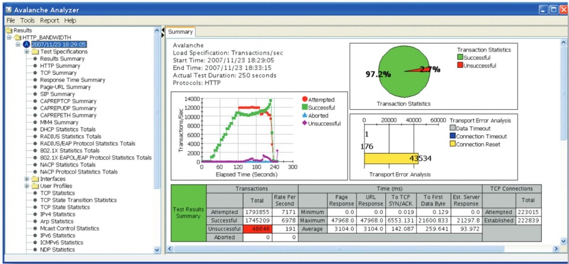The height and width of the screenshot is (264, 569).
Task: Click the Test Specifications folder icon
Action: [35, 52]
